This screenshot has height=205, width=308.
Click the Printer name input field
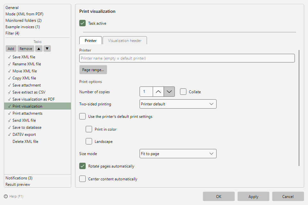point(187,58)
